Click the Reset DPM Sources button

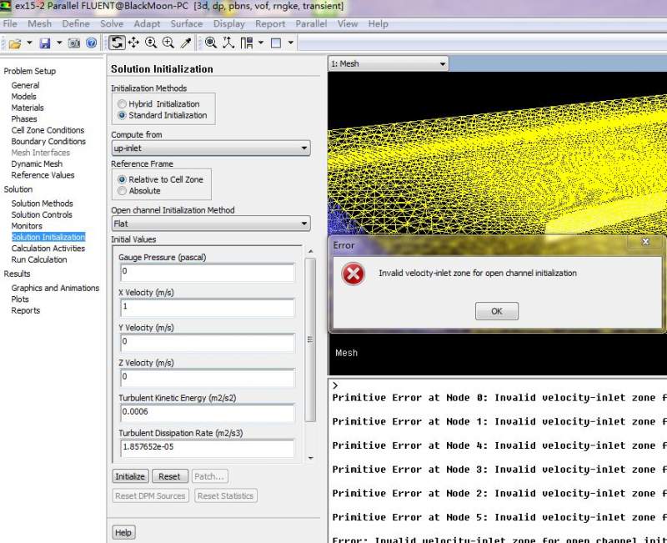(150, 495)
